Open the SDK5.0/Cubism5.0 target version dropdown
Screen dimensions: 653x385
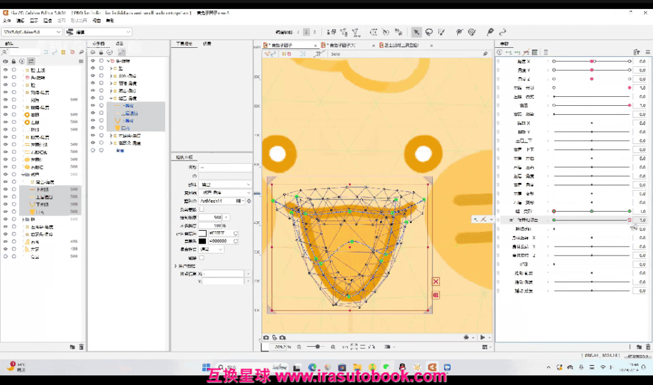click(32, 32)
